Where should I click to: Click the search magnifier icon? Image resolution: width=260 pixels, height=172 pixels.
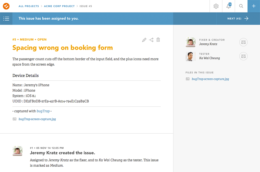point(241,6)
